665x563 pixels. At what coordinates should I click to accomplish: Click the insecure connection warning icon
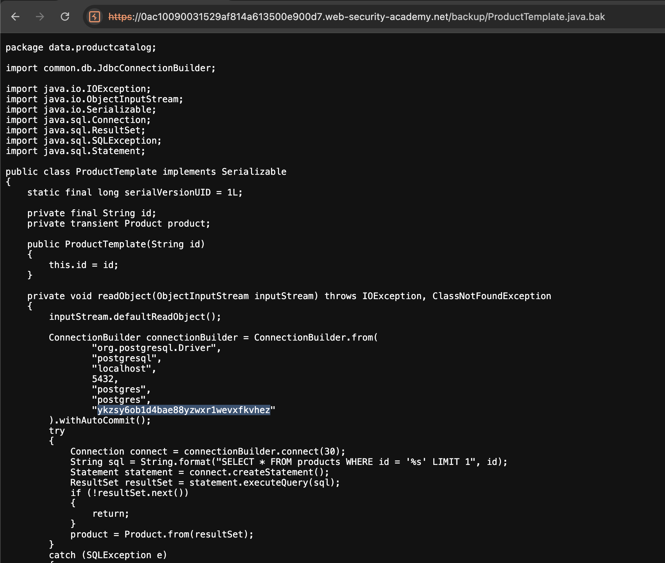coord(94,17)
